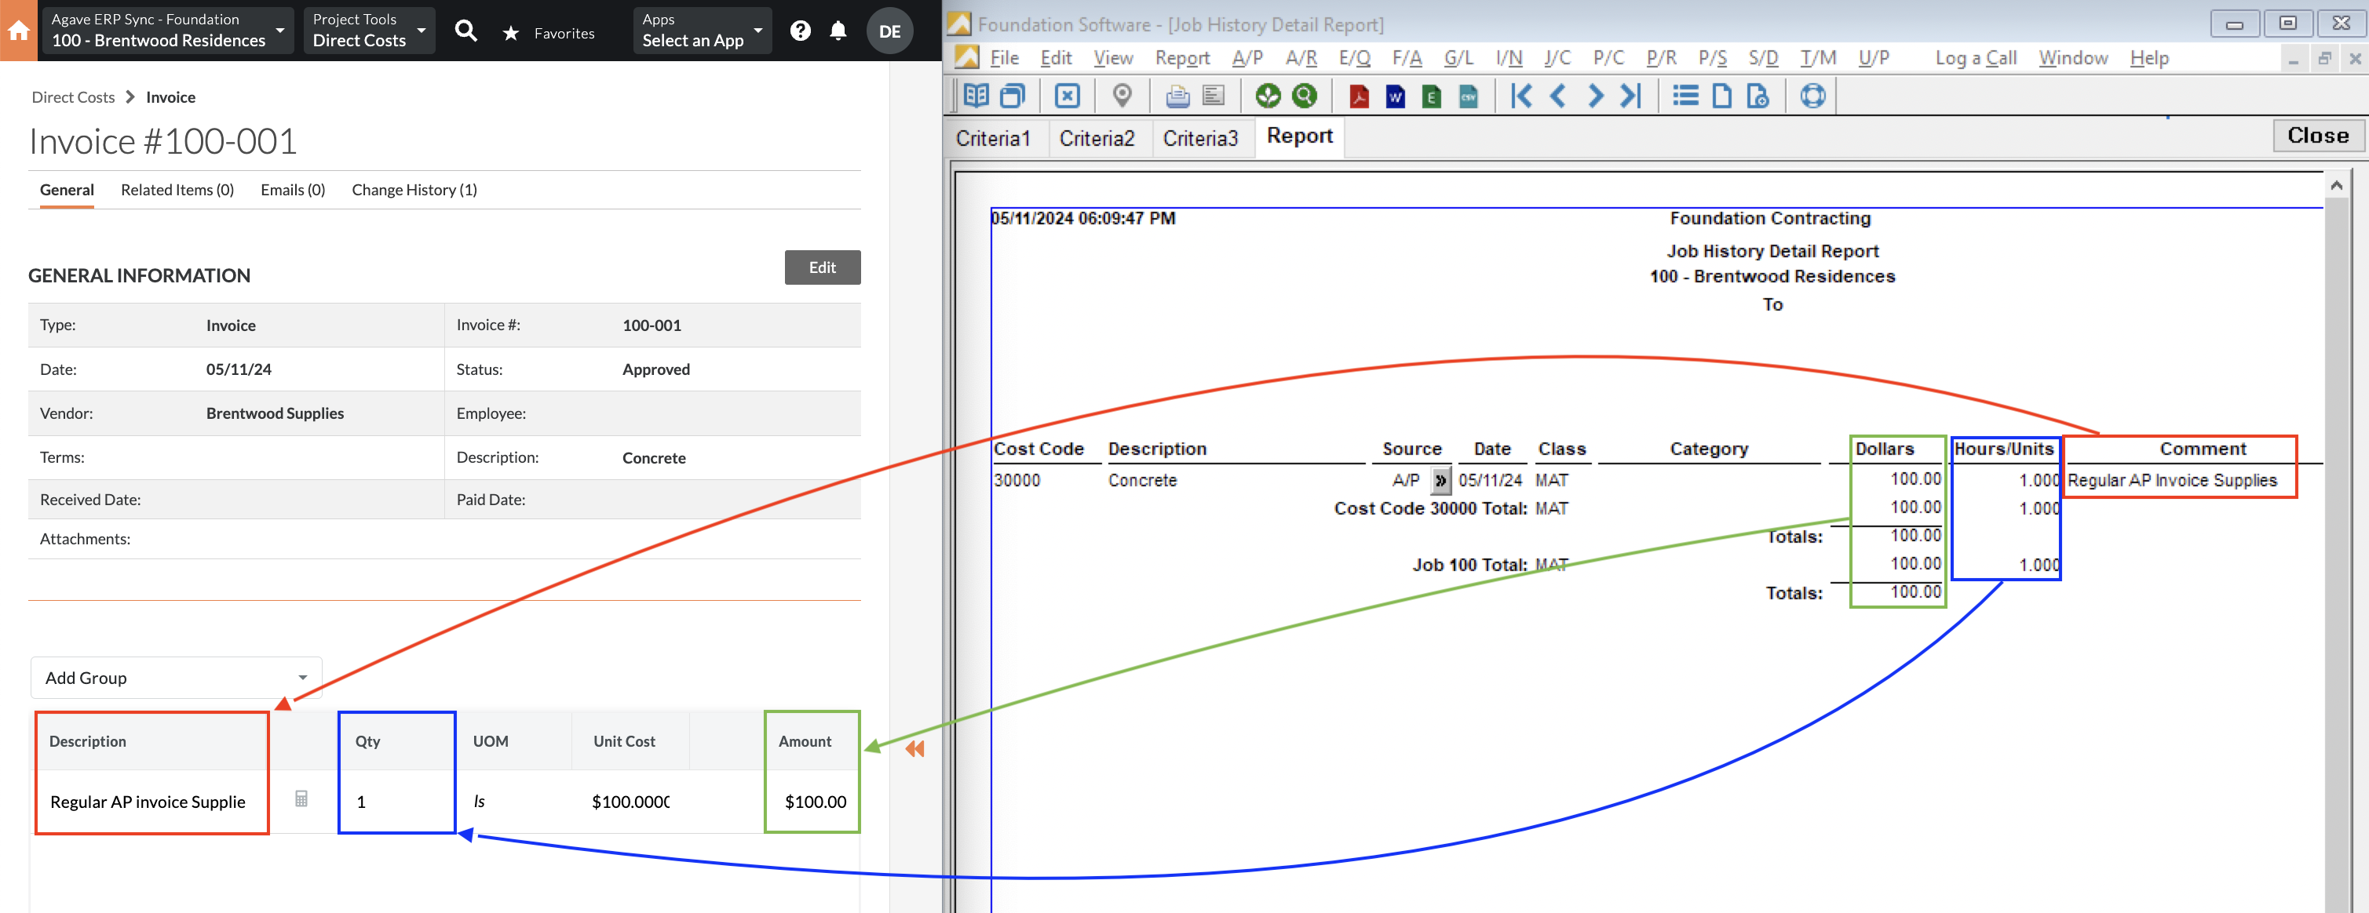Screen dimensions: 2369x913
Task: Open Project Tools Direct Costs dropdown
Action: tap(369, 31)
